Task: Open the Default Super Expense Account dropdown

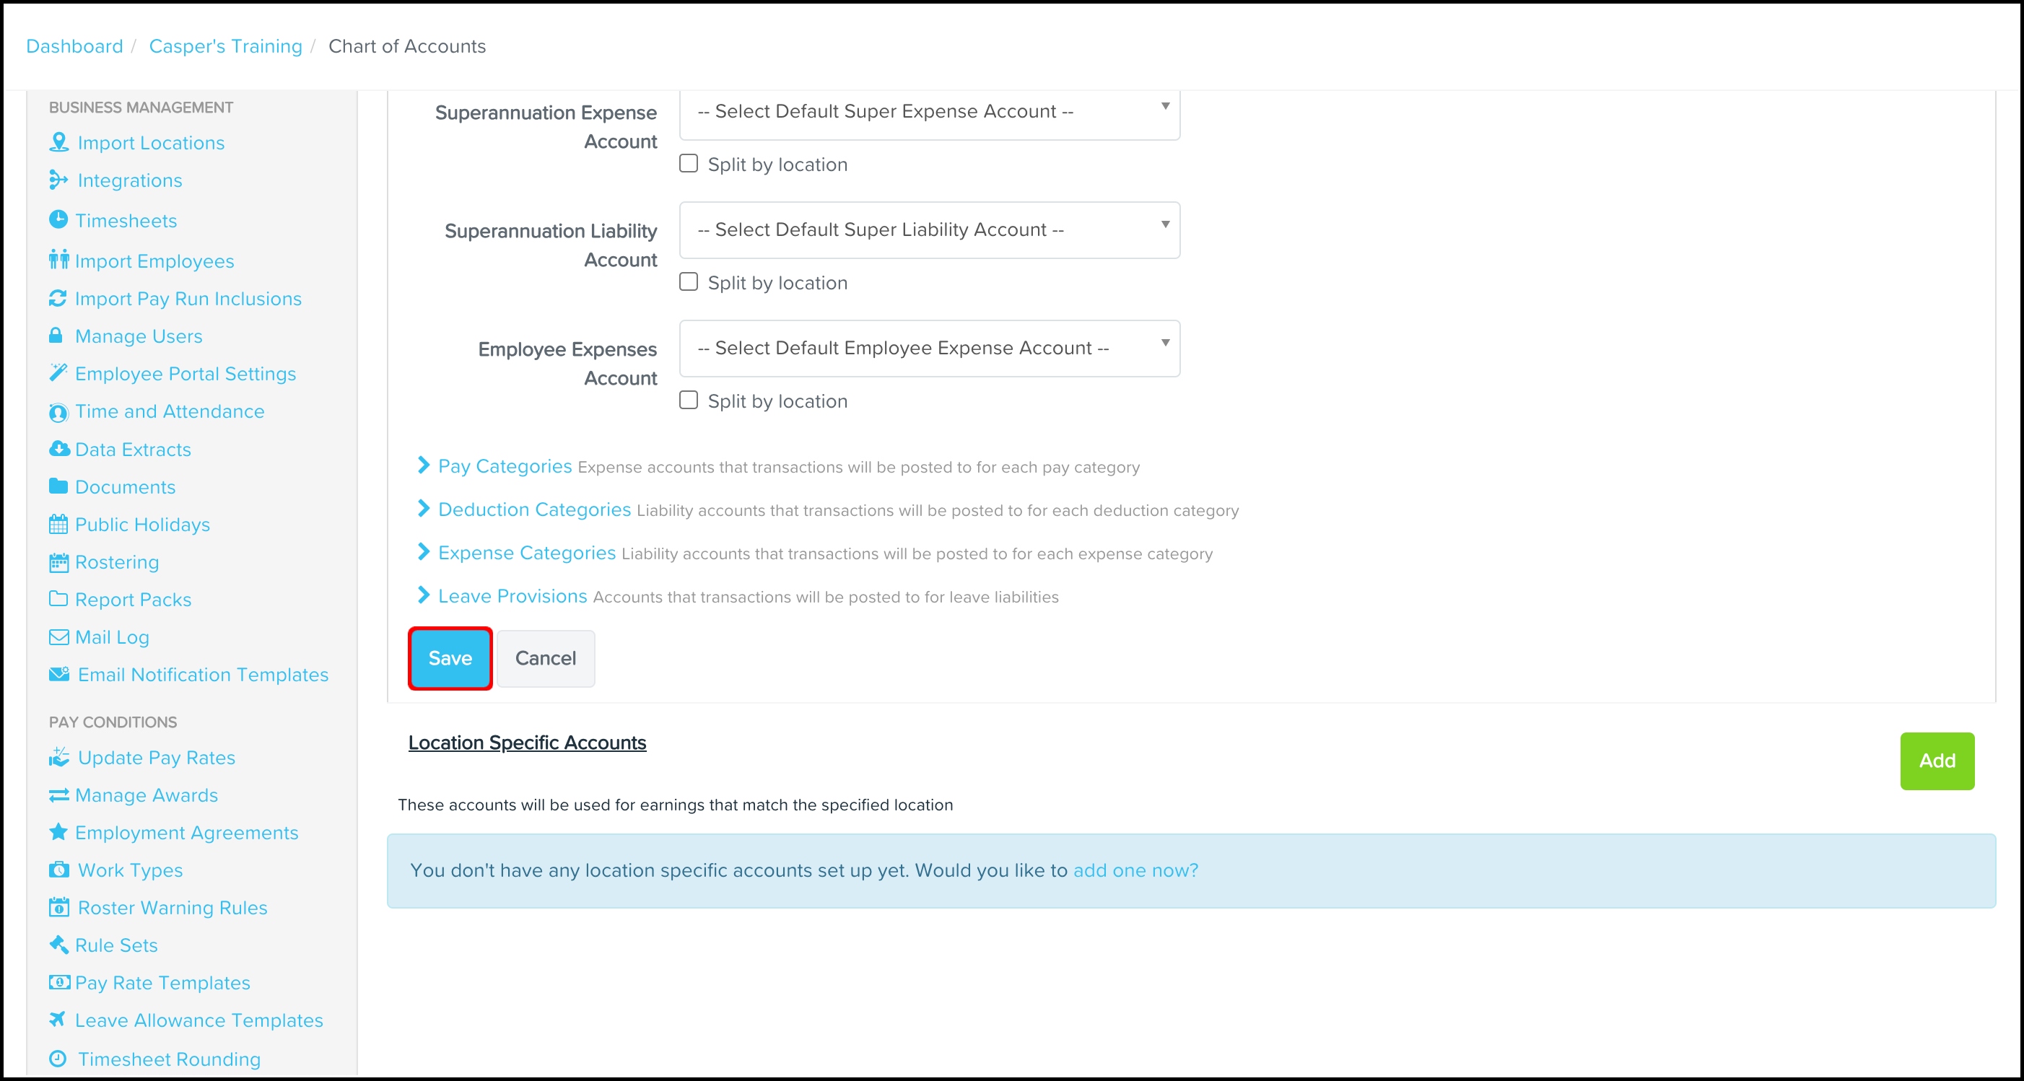Action: pyautogui.click(x=929, y=112)
